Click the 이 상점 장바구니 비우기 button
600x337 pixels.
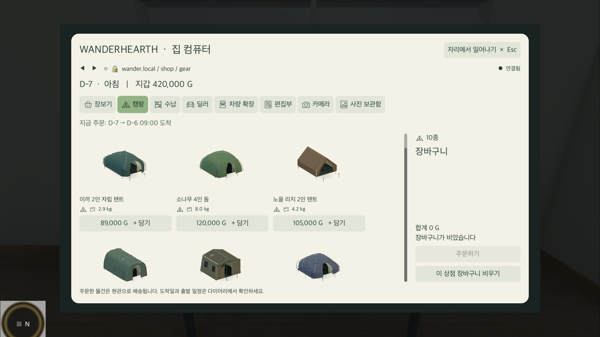click(x=468, y=274)
